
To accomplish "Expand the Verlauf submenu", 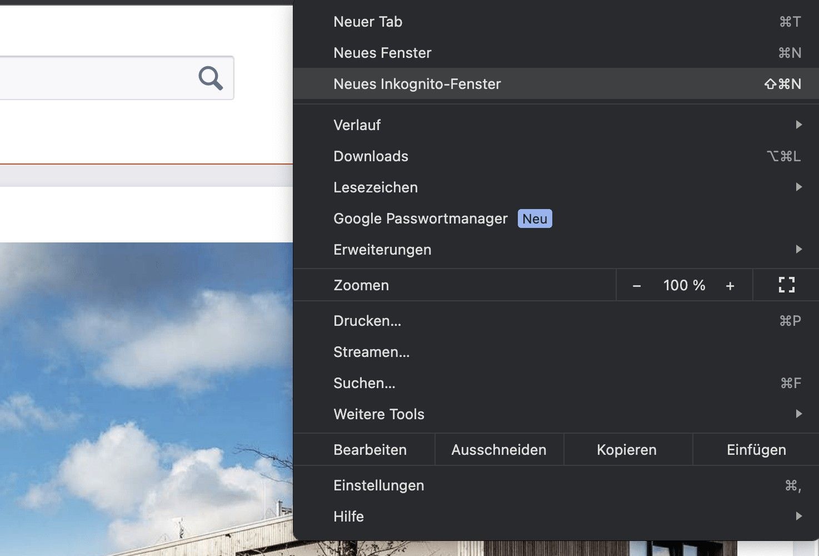I will tap(357, 125).
